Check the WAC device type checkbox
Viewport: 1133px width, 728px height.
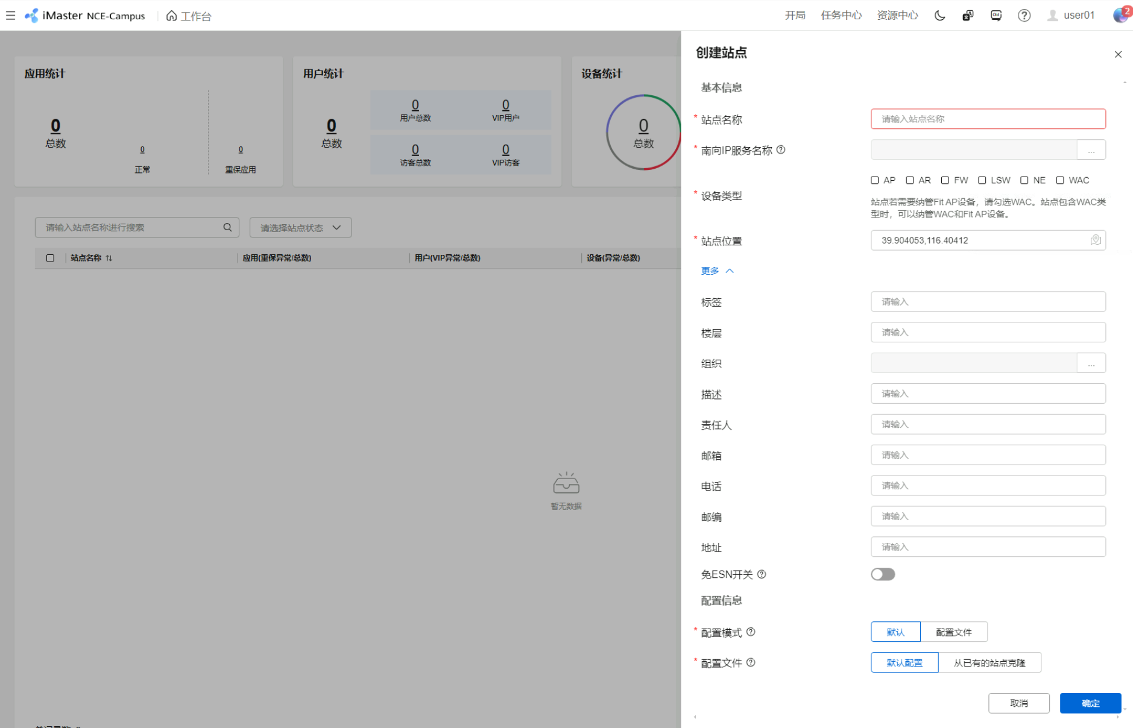1060,180
